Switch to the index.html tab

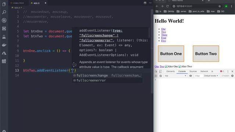pos(17,3)
